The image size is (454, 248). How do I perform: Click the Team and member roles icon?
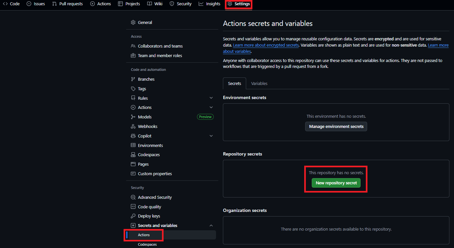pos(133,56)
